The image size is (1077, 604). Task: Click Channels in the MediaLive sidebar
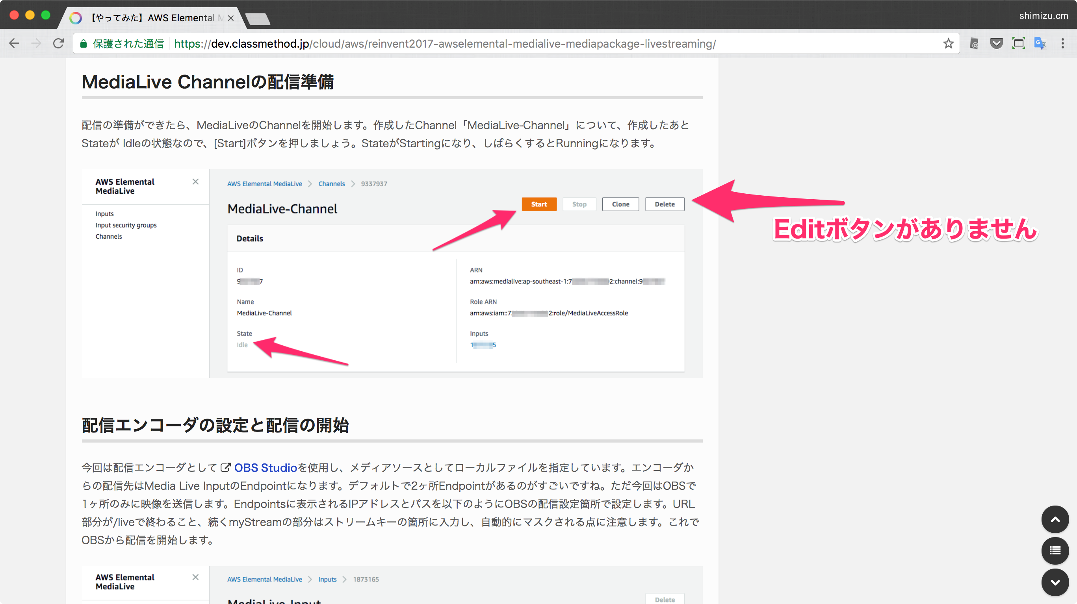(109, 236)
